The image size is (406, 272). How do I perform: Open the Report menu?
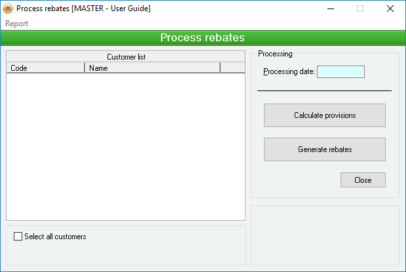17,24
